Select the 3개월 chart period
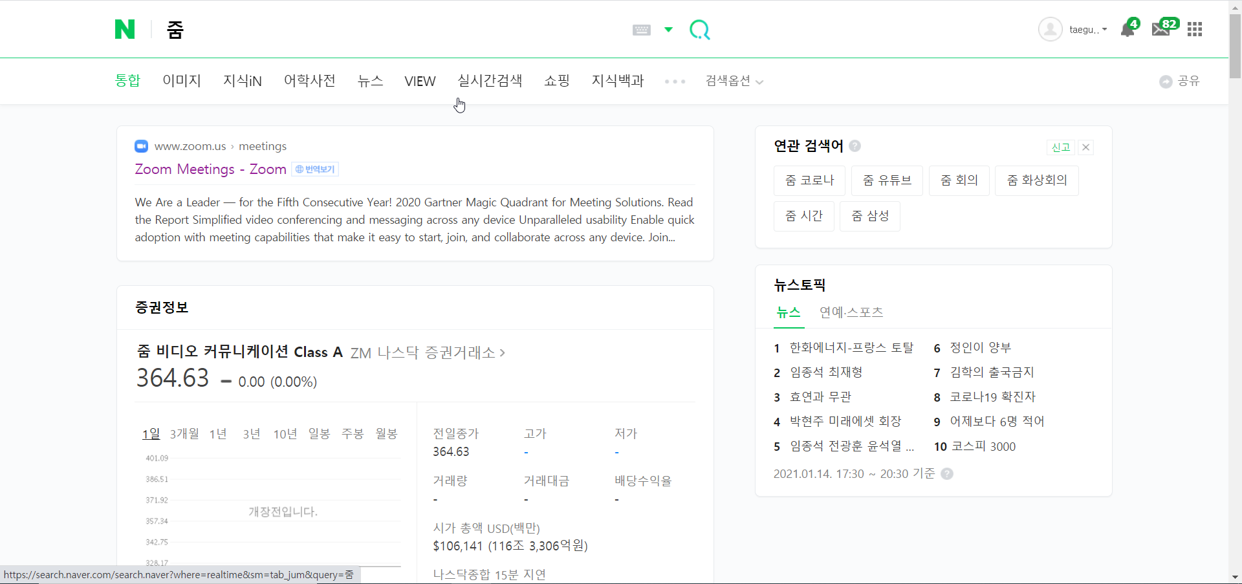Image resolution: width=1242 pixels, height=584 pixels. 184,433
